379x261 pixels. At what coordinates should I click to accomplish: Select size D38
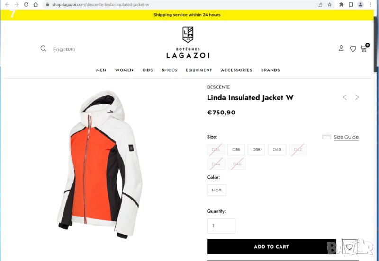click(x=256, y=149)
